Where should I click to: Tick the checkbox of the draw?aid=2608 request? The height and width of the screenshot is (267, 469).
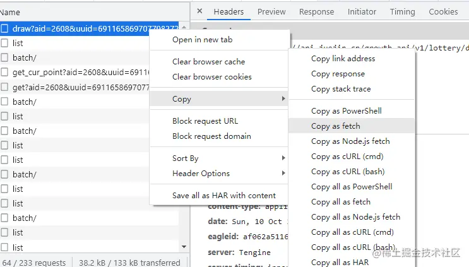[x=4, y=28]
